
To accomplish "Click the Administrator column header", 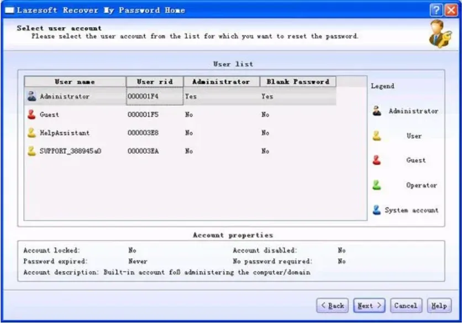I will (x=222, y=82).
